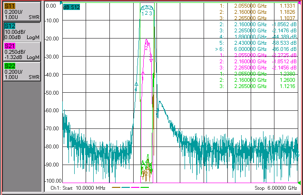Select the S12 LogM trace panel

(x=22, y=31)
